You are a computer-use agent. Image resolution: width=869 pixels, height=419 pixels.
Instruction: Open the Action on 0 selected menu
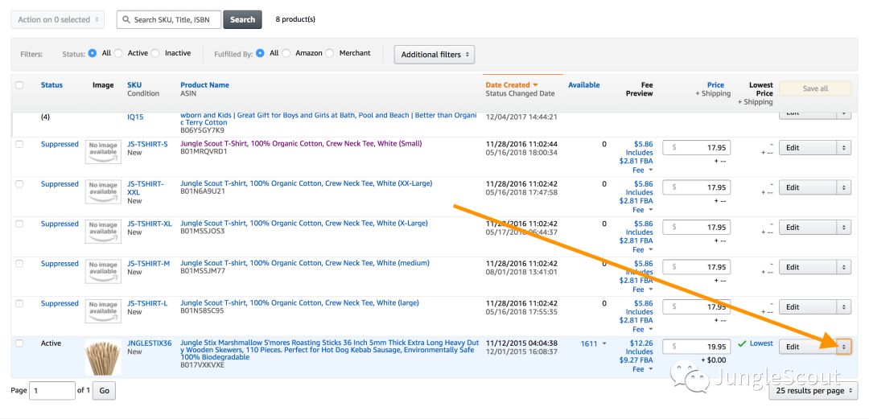(57, 19)
